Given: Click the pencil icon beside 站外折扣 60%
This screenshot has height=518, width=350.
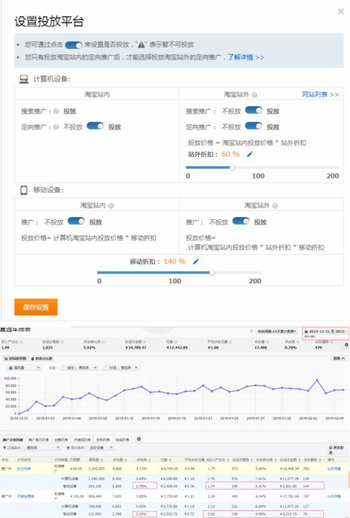Looking at the screenshot, I should tap(250, 154).
